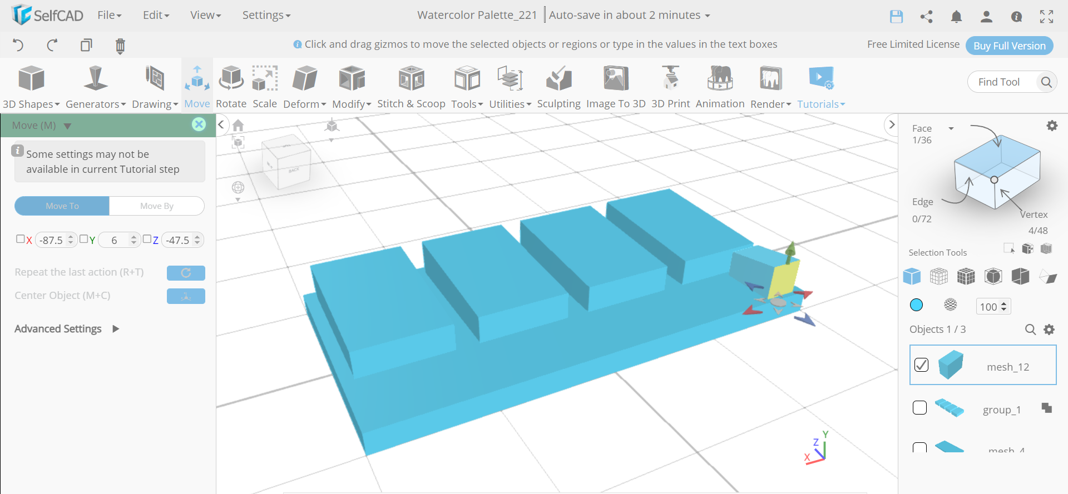Click the Undo arrow icon
The width and height of the screenshot is (1068, 494).
click(18, 45)
